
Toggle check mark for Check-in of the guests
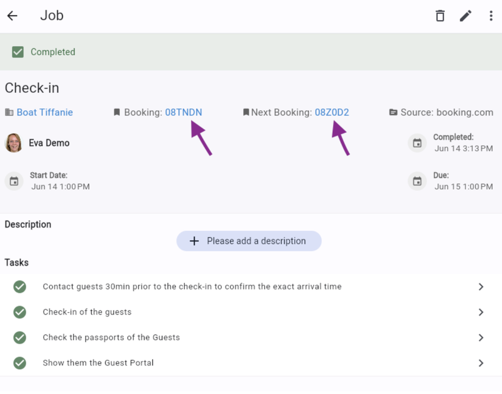point(20,312)
